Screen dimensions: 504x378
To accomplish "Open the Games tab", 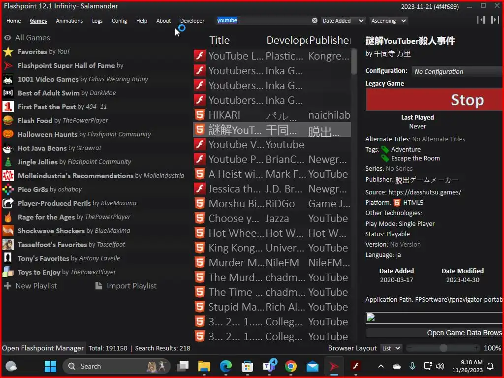I will point(38,21).
